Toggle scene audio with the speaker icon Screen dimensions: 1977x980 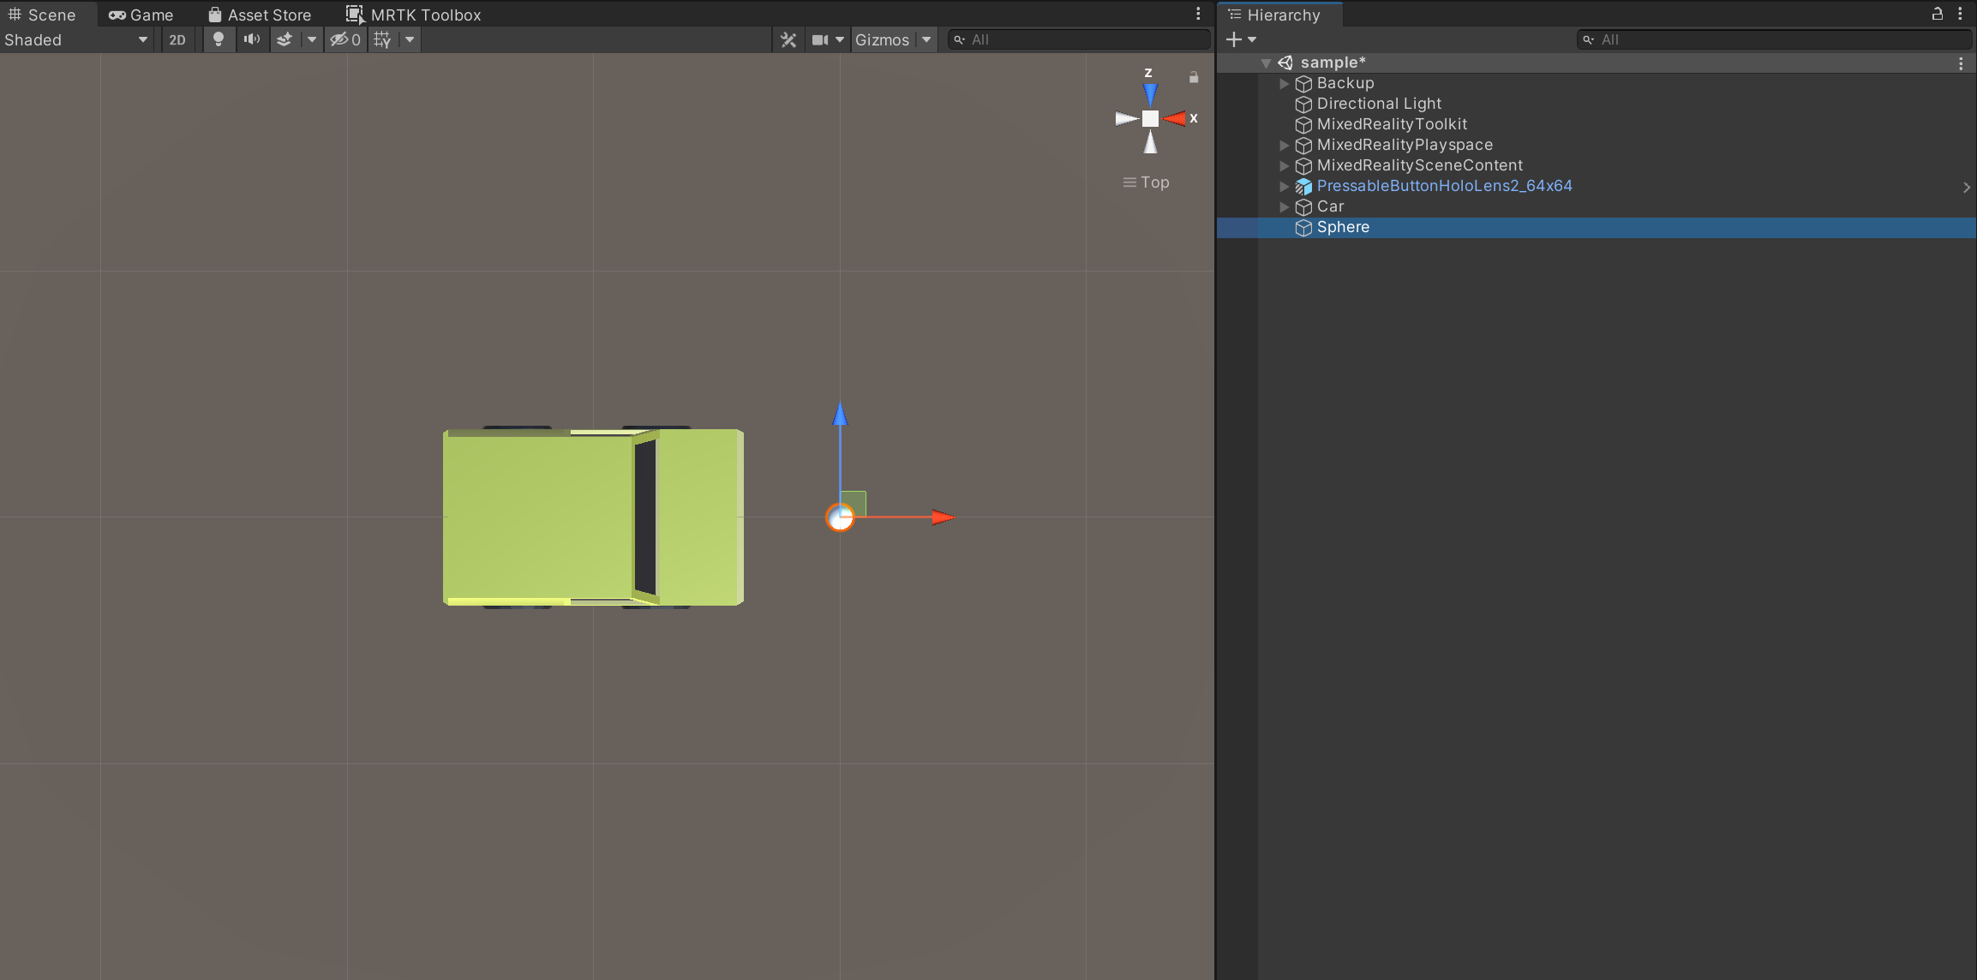251,39
